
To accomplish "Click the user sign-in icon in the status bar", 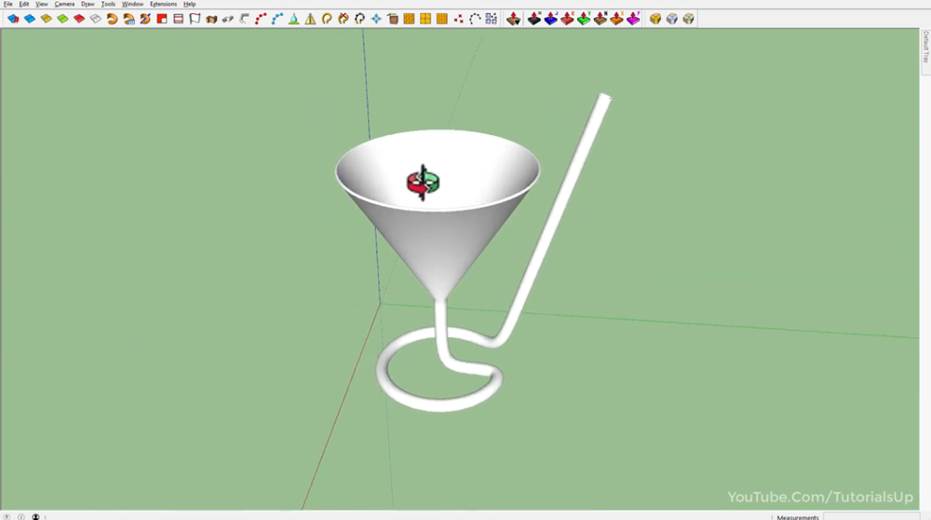I will (x=35, y=516).
